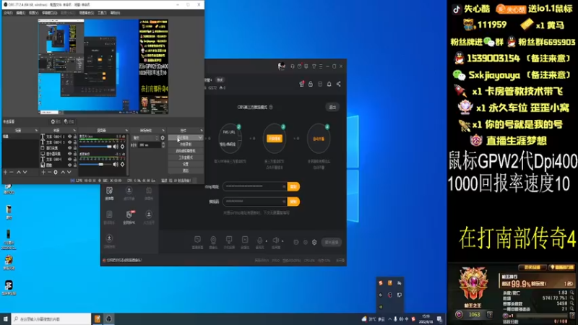
Task: Open the hexagon settings icon in the bottom toolbar
Action: click(314, 242)
